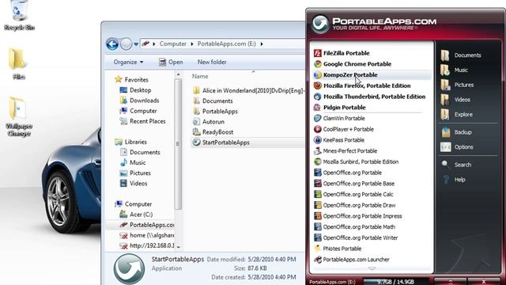Expand arrow after PortableApps.com (E:) breadcrumb
The width and height of the screenshot is (506, 285).
[262, 44]
